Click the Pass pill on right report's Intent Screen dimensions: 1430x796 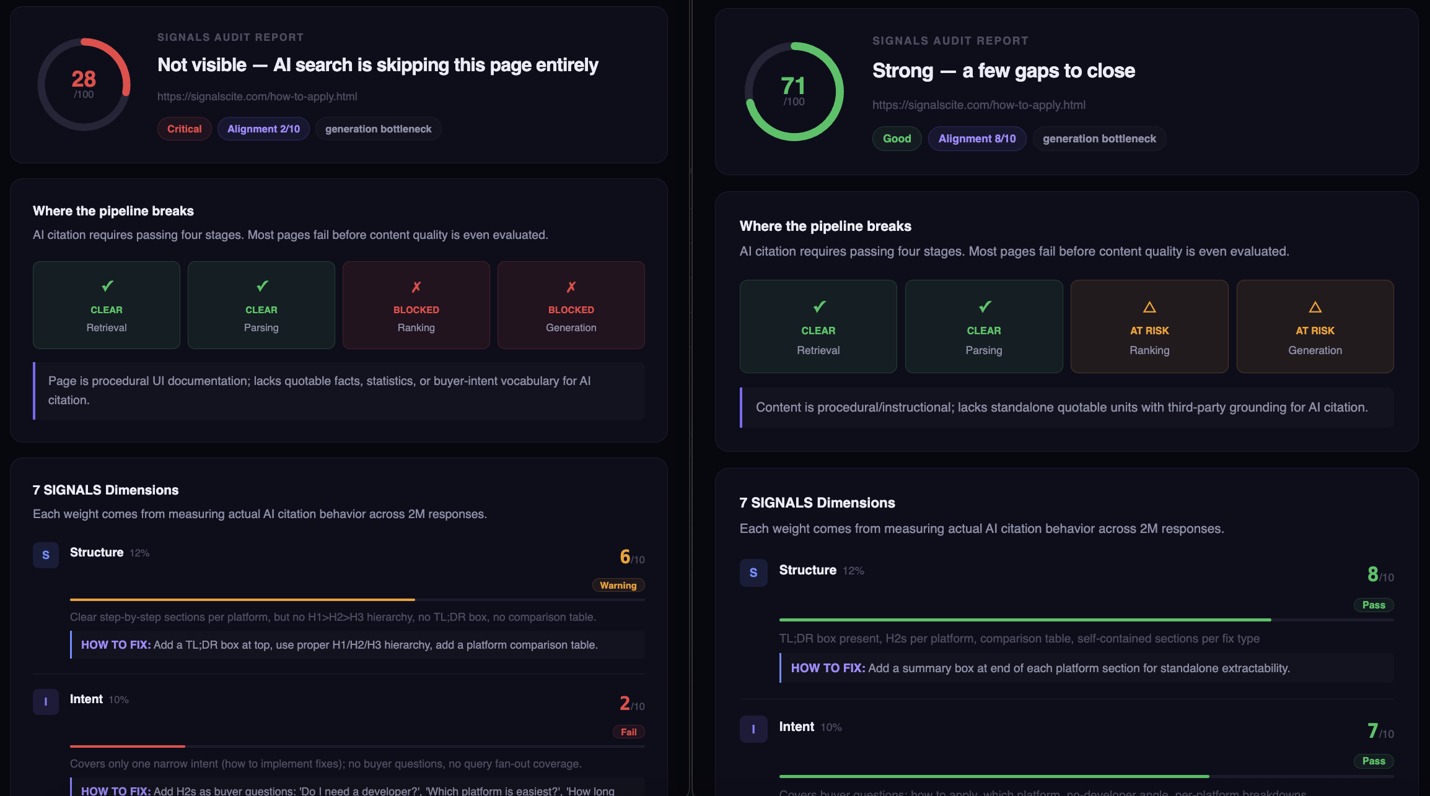[x=1374, y=761]
